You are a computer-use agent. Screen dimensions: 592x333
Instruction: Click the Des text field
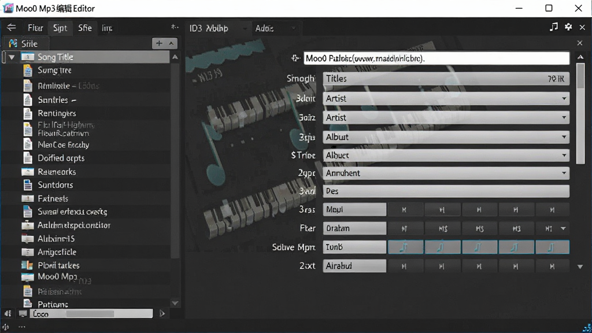coord(446,191)
